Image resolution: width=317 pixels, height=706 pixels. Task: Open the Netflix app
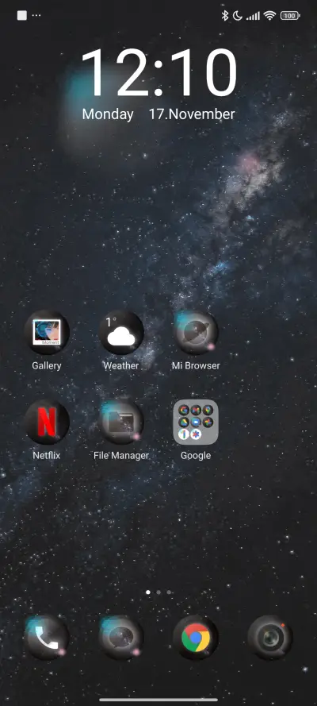click(x=47, y=422)
